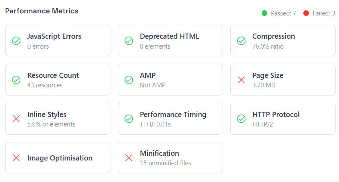
Task: Select the green Passed indicator dot
Action: click(264, 13)
